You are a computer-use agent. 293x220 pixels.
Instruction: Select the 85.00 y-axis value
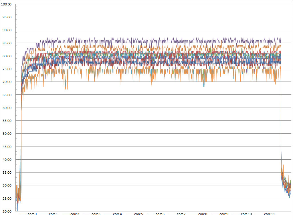pos(7,43)
